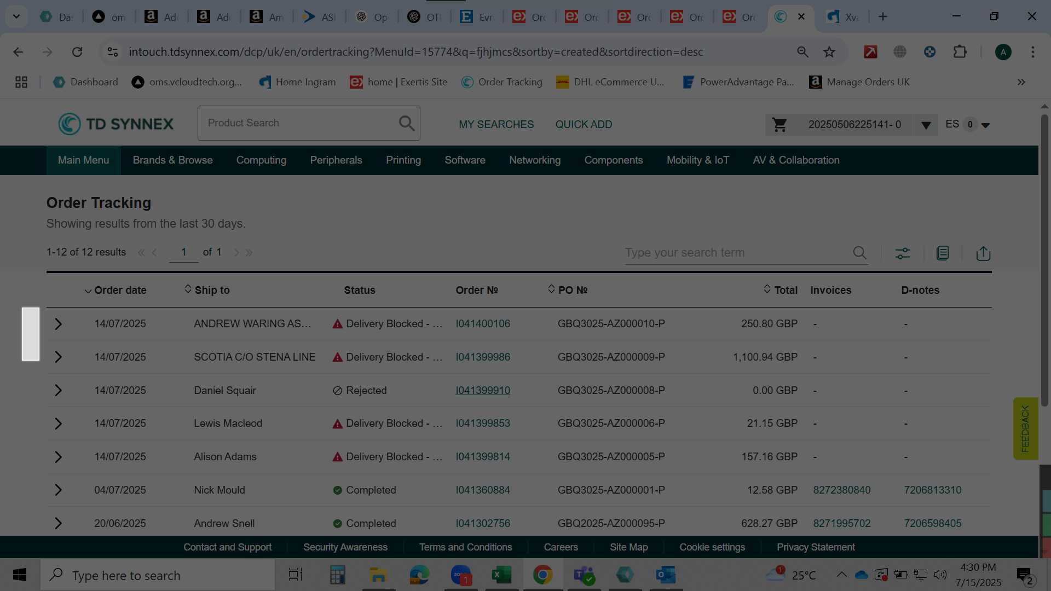Image resolution: width=1051 pixels, height=591 pixels.
Task: Click Windows taskbar search box
Action: [158, 575]
